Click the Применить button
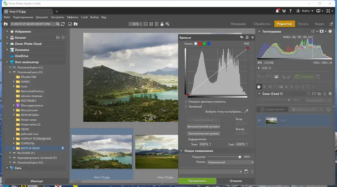Viewport: 337px width, 187px height. point(197,181)
